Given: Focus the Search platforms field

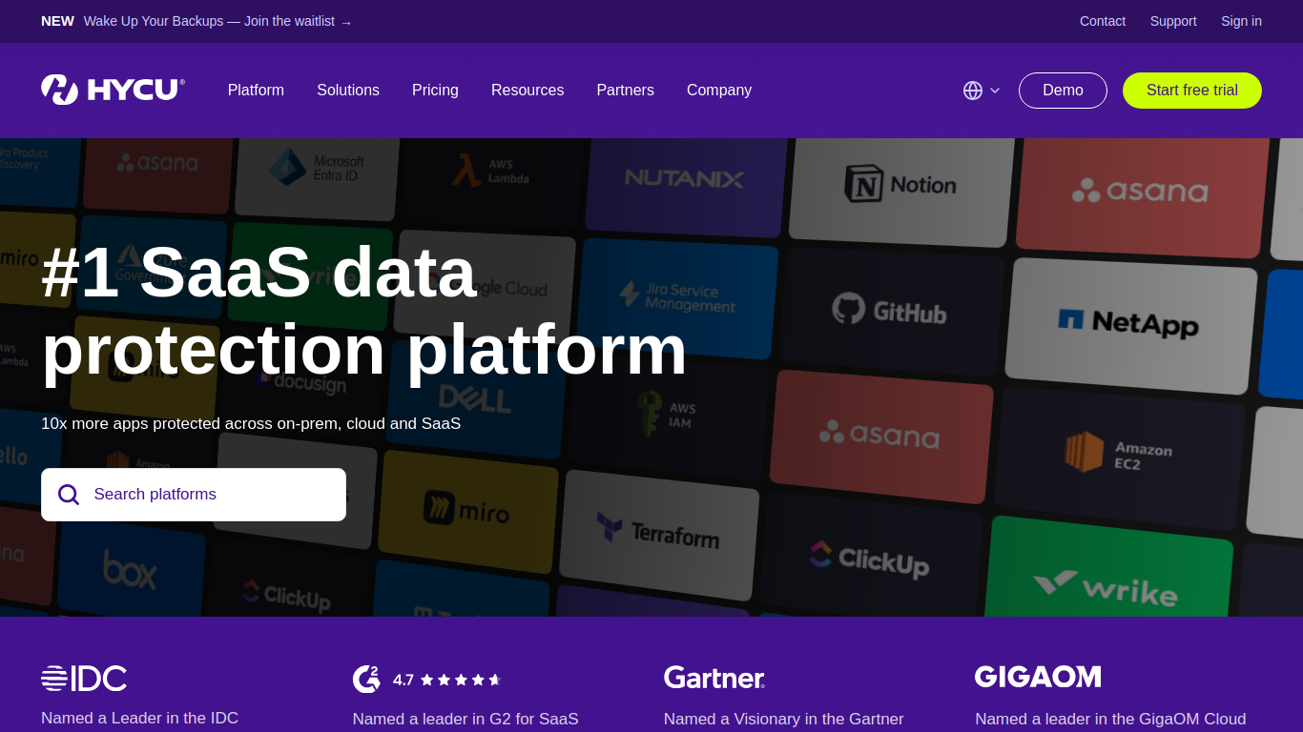Looking at the screenshot, I should point(194,495).
